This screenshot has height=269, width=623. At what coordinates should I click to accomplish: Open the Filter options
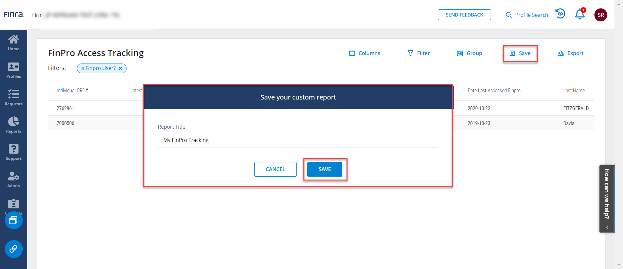[419, 53]
